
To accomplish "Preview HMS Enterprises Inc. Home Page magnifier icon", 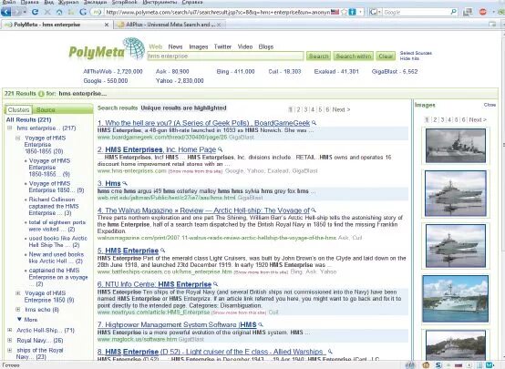I will click(221, 149).
